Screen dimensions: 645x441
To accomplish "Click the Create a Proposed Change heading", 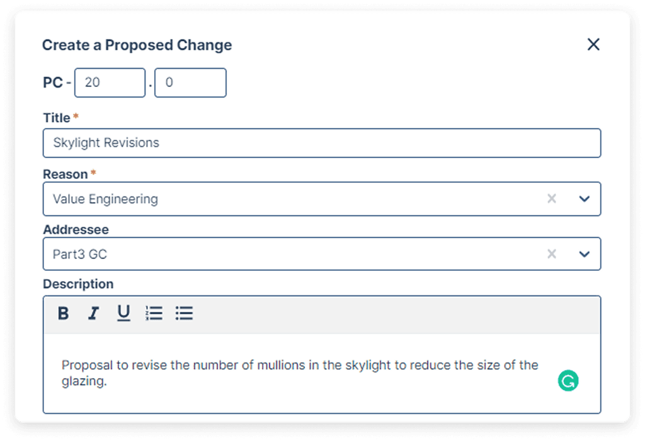I will [137, 45].
